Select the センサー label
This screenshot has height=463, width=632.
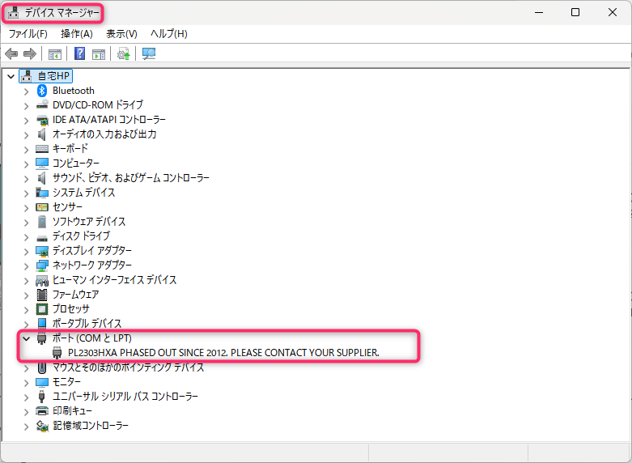67,207
